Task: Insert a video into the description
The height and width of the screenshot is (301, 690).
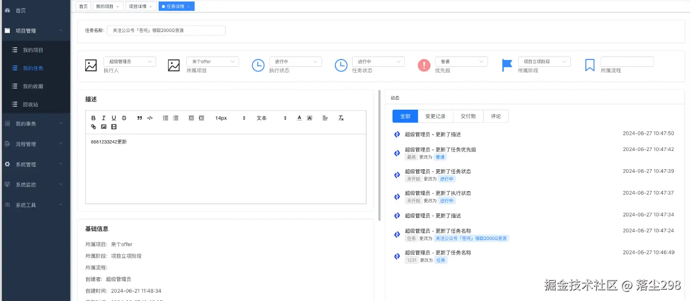Action: tap(114, 127)
